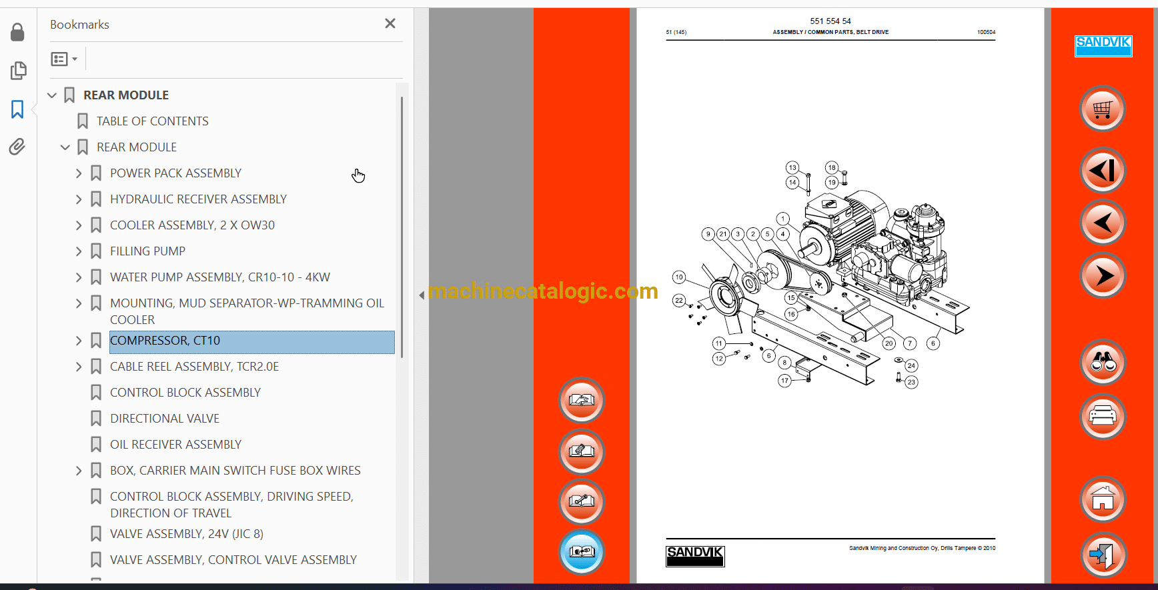Go to the POWER PACK ASSEMBLY bookmark
Screen dimensions: 1158x590
(x=175, y=173)
